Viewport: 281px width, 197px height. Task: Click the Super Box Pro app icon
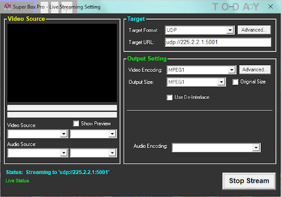7,7
